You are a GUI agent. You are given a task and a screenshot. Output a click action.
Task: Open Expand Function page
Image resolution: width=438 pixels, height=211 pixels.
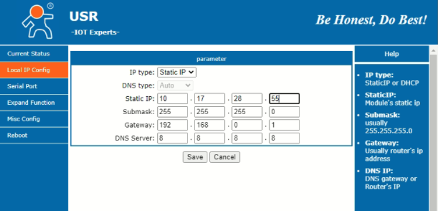tap(34, 102)
